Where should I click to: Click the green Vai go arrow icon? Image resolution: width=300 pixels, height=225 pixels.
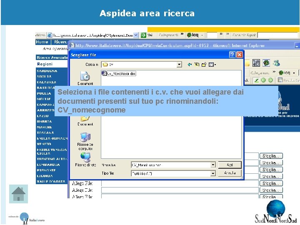[x=143, y=35]
